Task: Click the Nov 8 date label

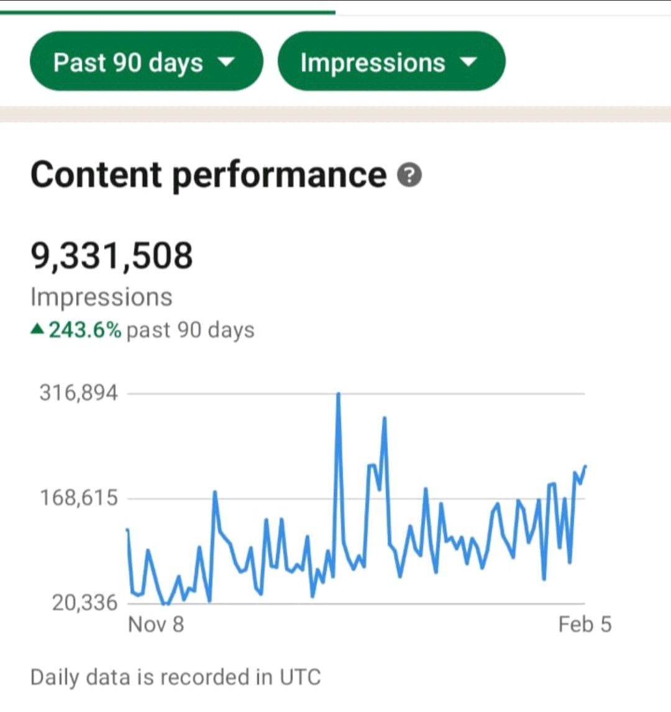Action: coord(156,624)
